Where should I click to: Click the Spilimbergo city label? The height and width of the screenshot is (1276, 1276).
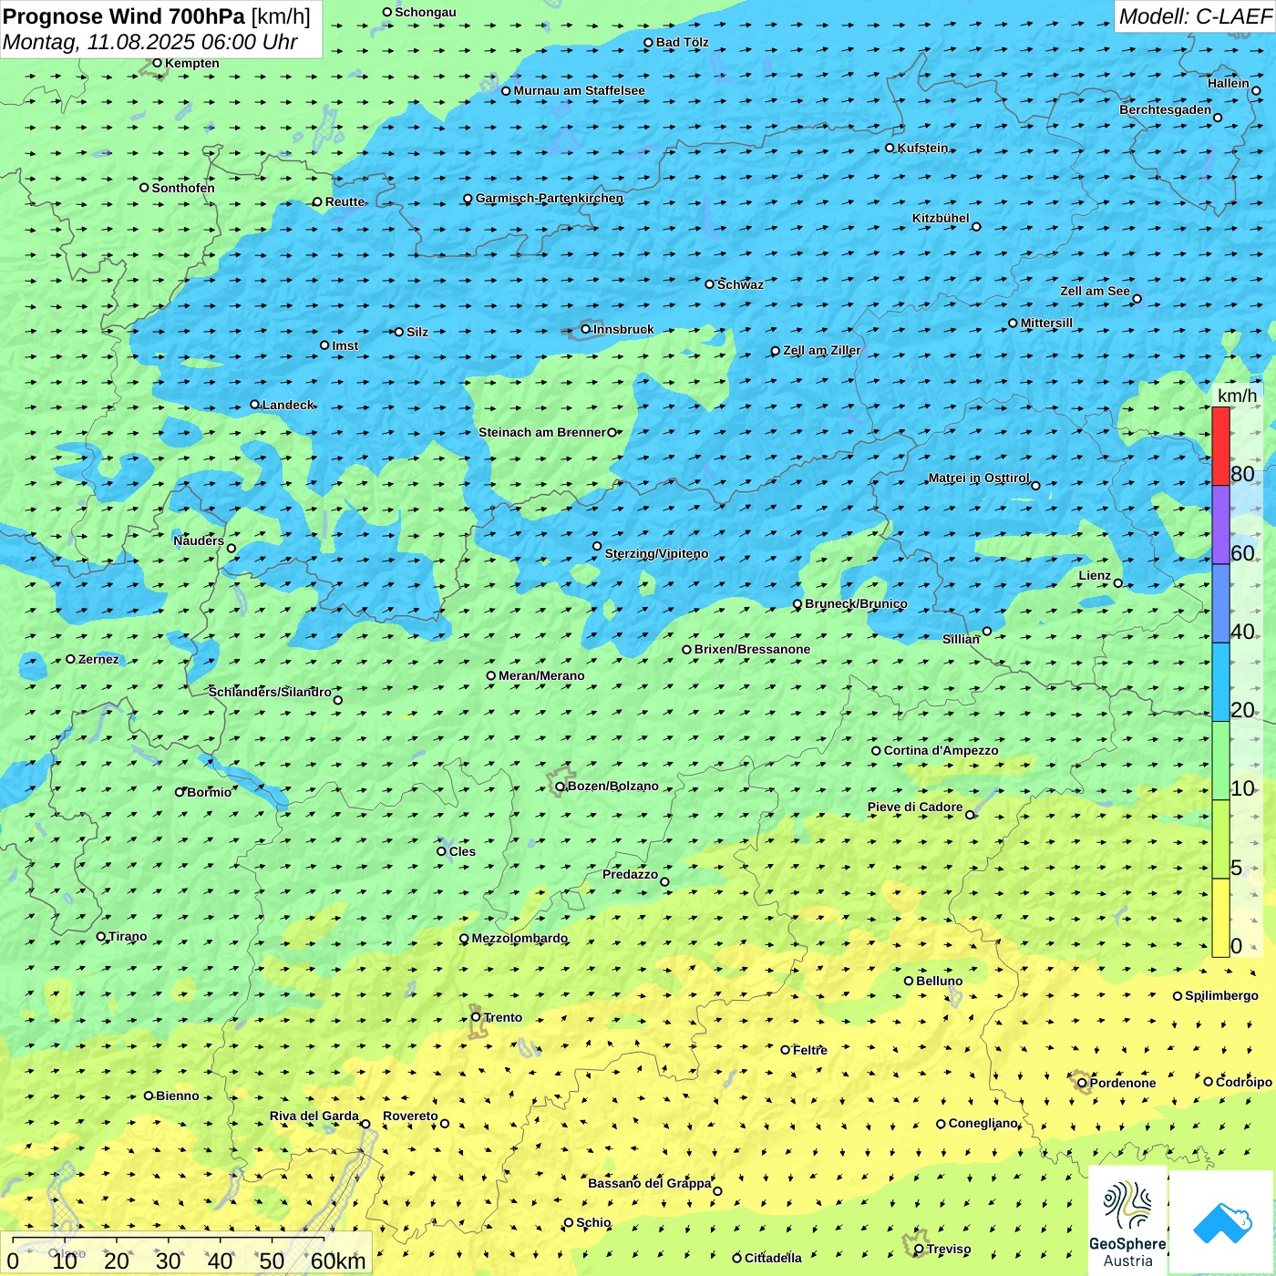(1221, 995)
